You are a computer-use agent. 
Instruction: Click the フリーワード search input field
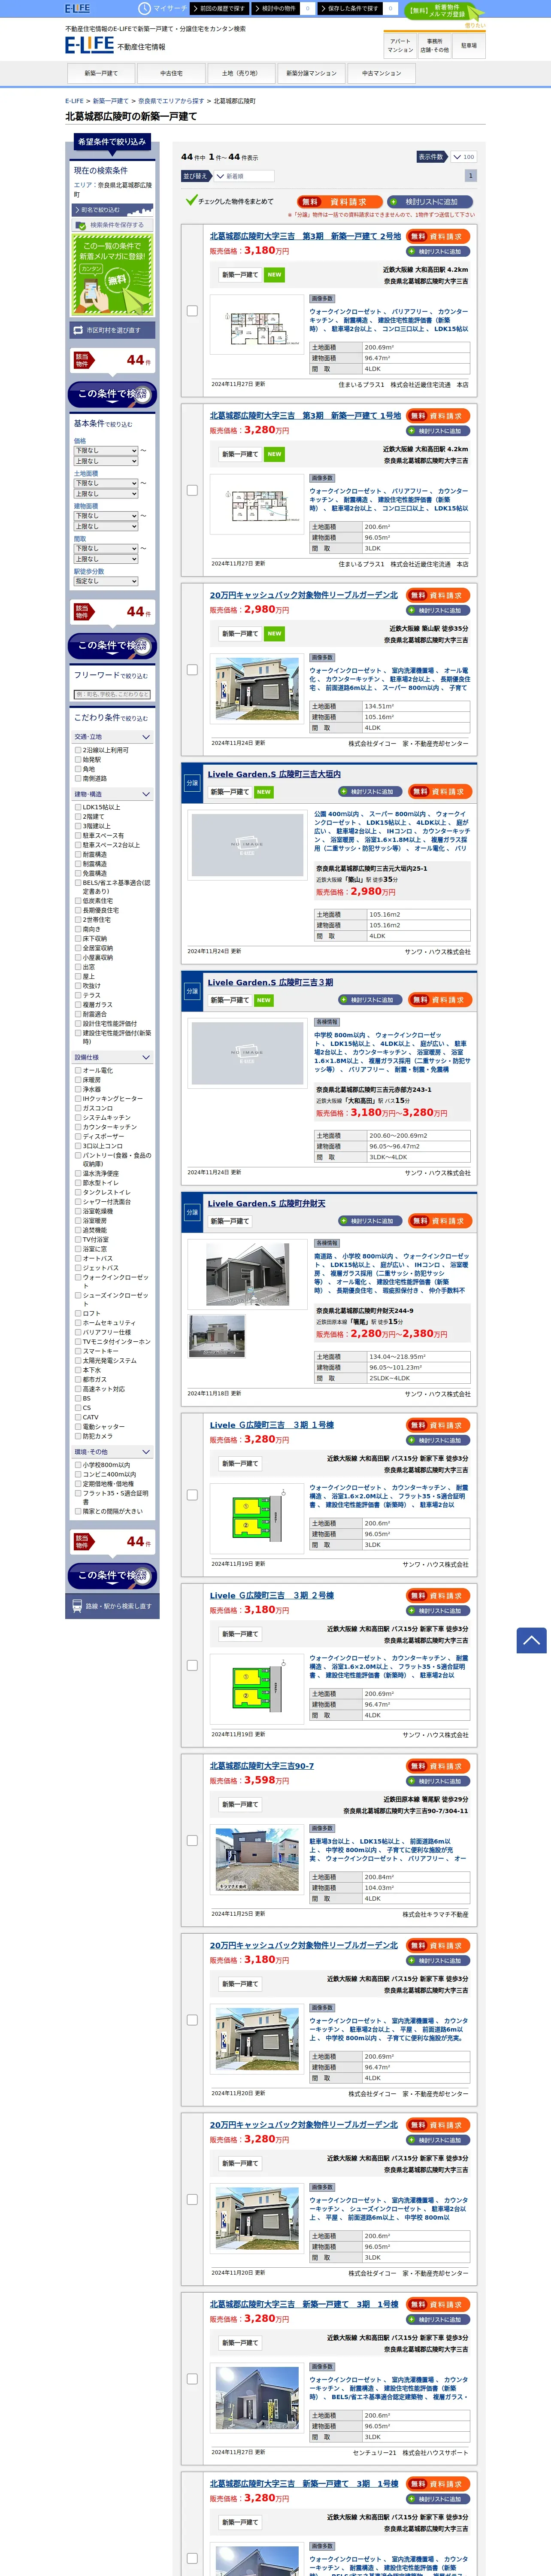tap(112, 694)
